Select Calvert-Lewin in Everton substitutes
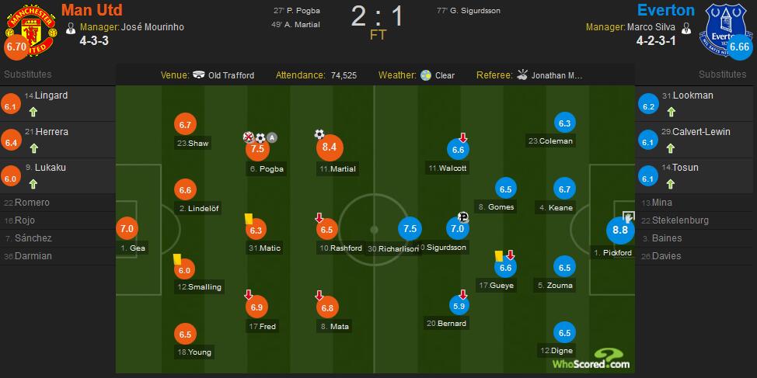This screenshot has width=757, height=378. pyautogui.click(x=695, y=132)
